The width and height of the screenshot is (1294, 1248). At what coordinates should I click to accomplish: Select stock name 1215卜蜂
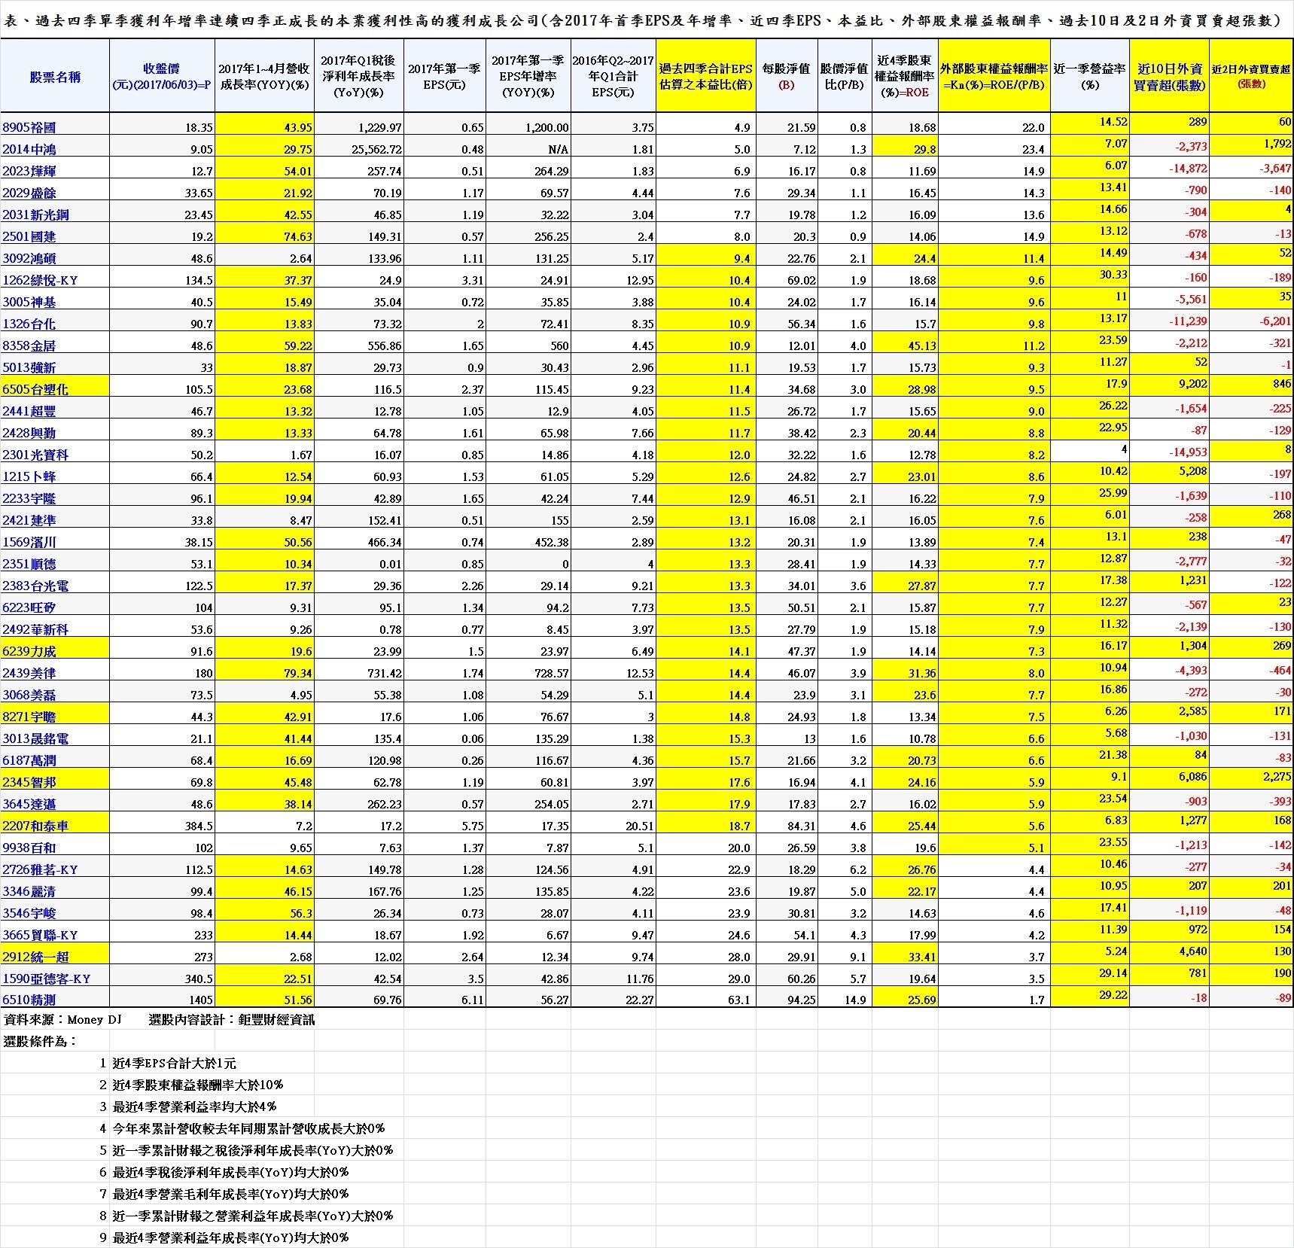click(29, 476)
